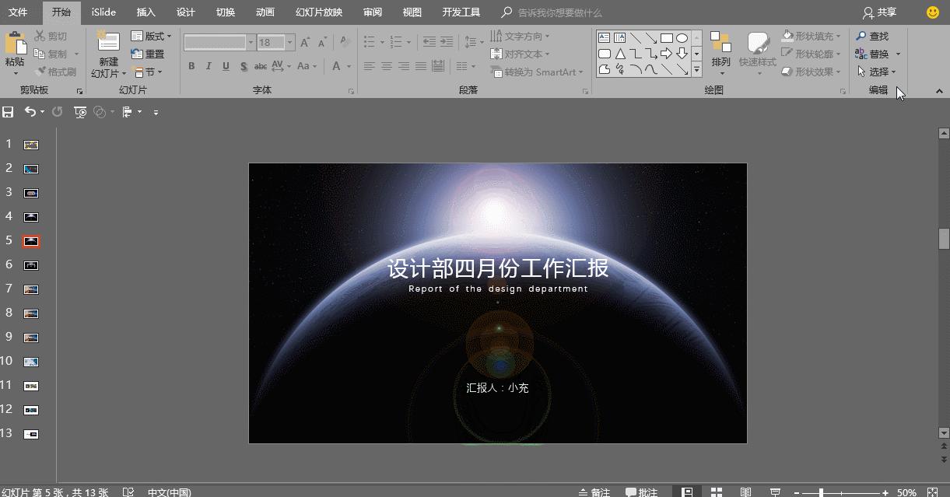
Task: Open the Find tool
Action: (x=878, y=36)
